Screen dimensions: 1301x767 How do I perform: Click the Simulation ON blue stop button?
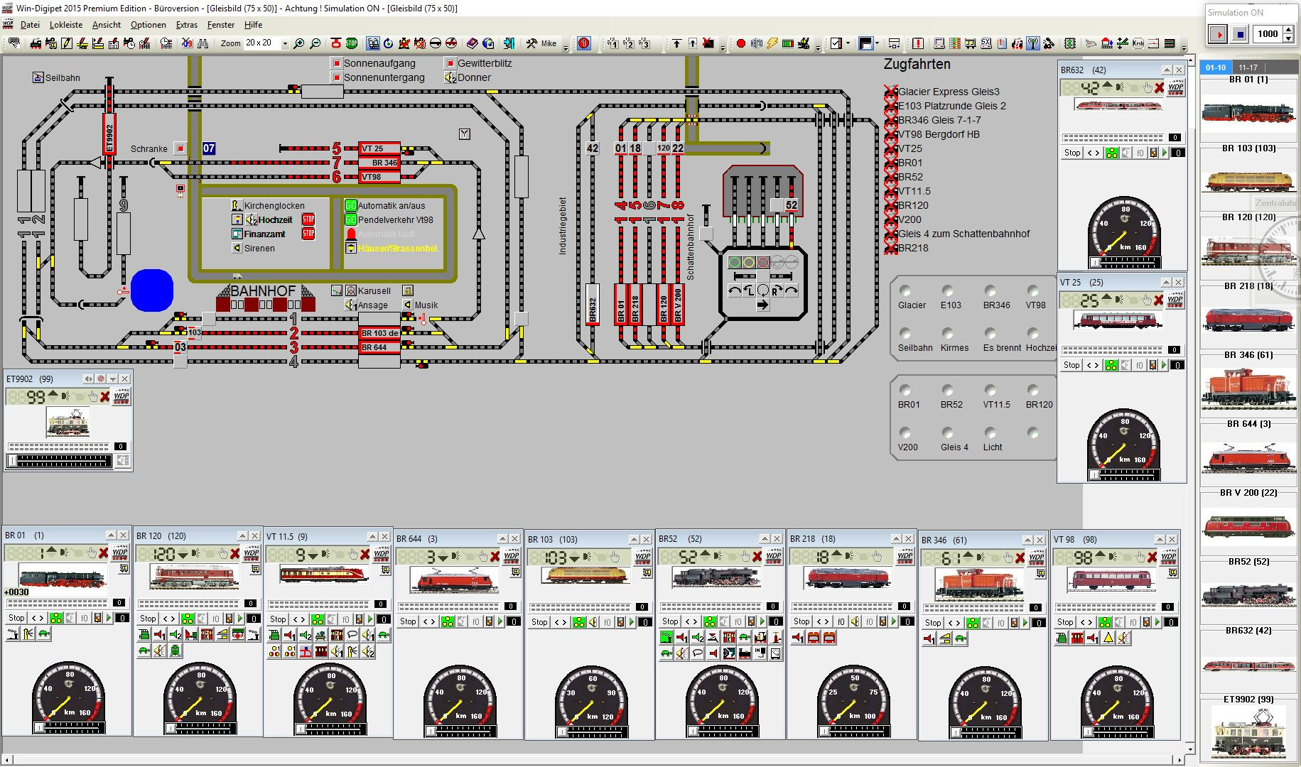click(x=1240, y=34)
